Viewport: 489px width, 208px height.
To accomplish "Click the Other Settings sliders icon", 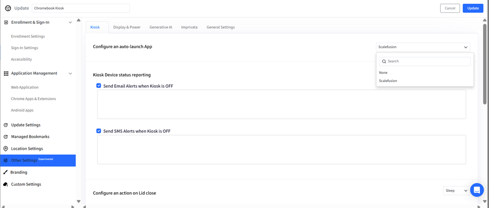I will (x=6, y=160).
